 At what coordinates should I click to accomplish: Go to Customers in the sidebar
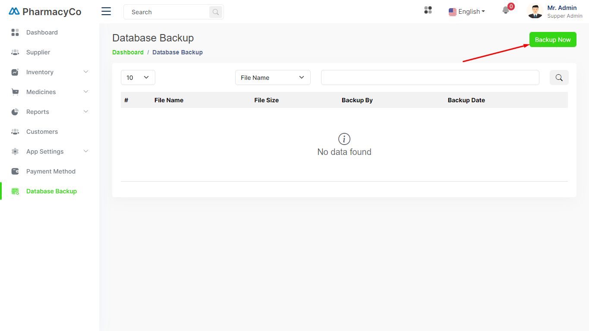[42, 132]
